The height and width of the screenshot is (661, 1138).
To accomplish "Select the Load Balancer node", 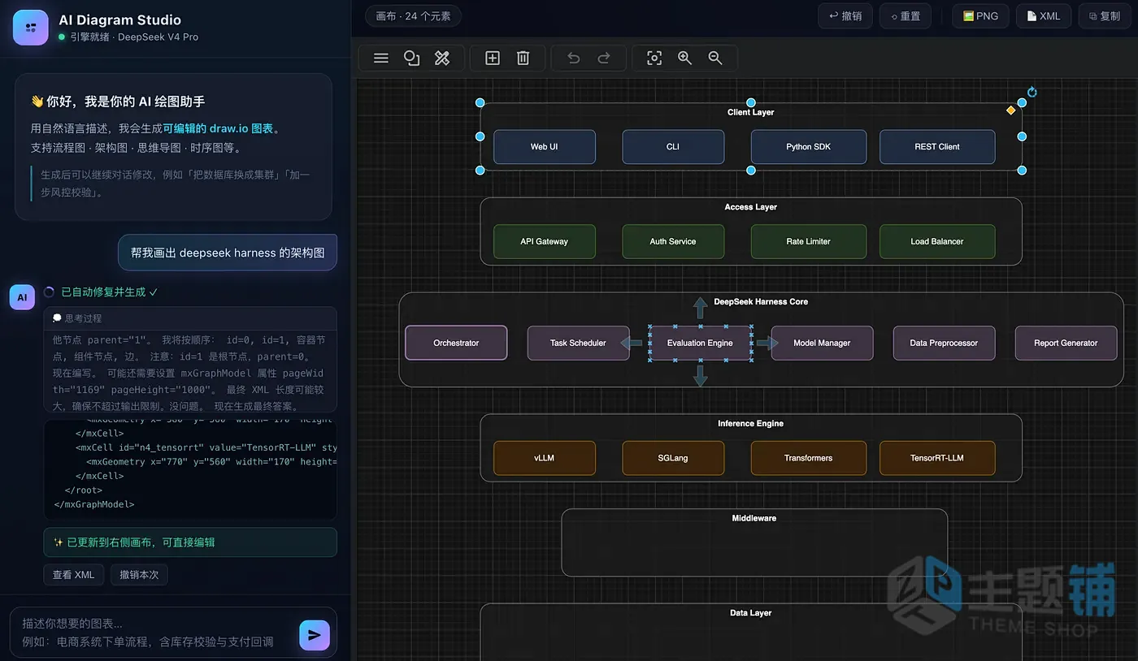I will point(937,242).
